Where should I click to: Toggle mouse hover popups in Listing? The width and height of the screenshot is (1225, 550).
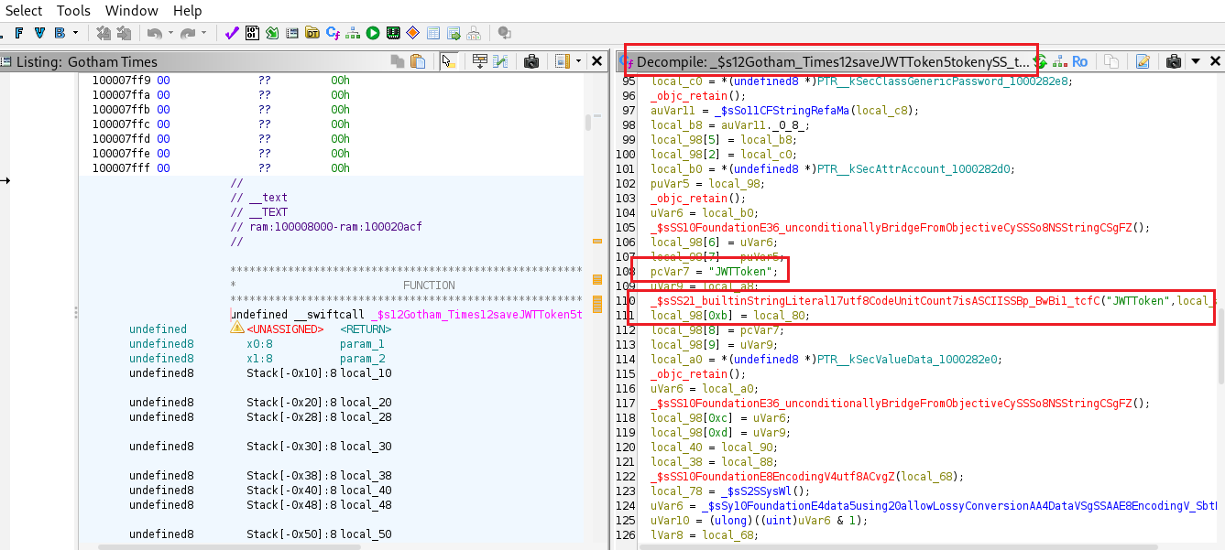coord(447,61)
